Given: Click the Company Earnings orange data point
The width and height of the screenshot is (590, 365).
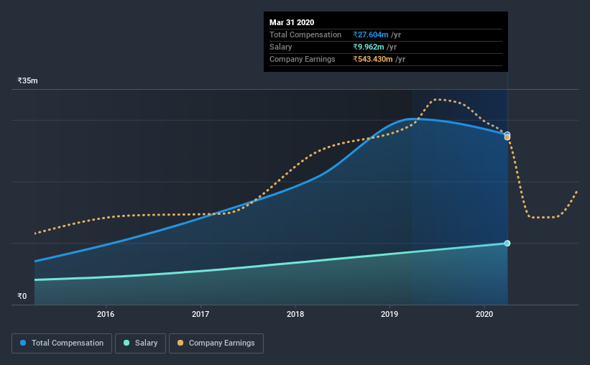Looking at the screenshot, I should [507, 138].
